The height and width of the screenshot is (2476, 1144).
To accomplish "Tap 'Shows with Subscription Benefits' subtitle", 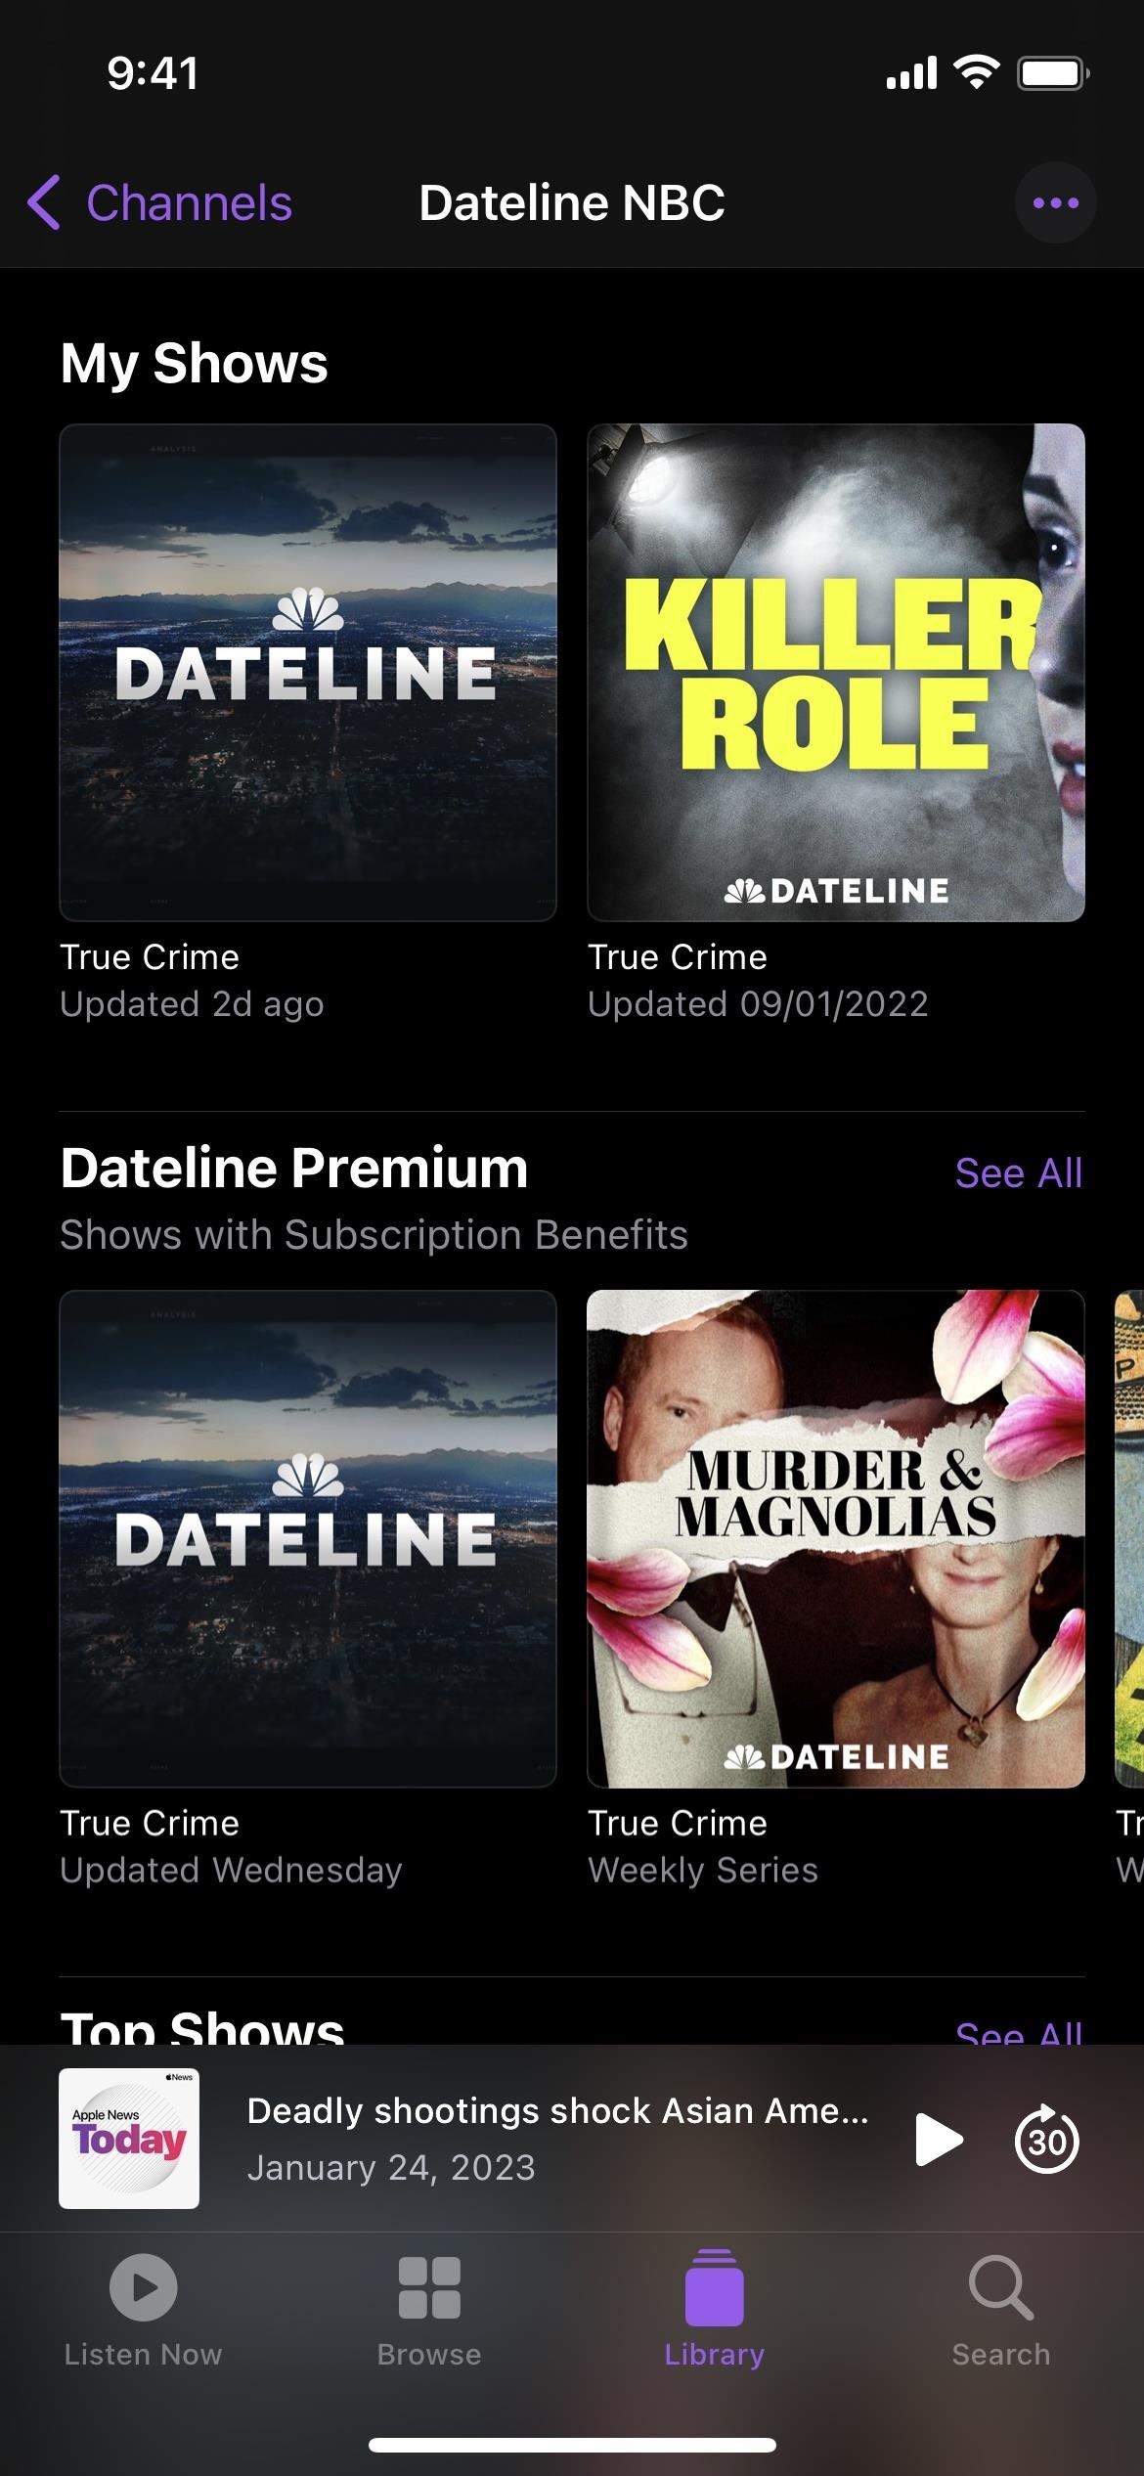I will pos(374,1235).
